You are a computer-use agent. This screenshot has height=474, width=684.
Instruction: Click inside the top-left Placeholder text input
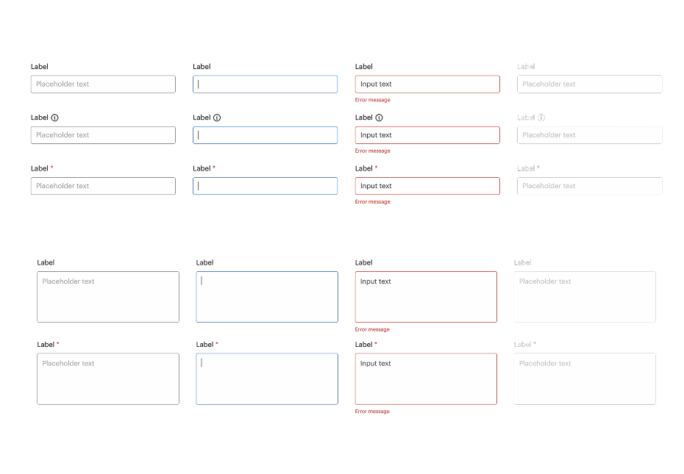click(103, 84)
